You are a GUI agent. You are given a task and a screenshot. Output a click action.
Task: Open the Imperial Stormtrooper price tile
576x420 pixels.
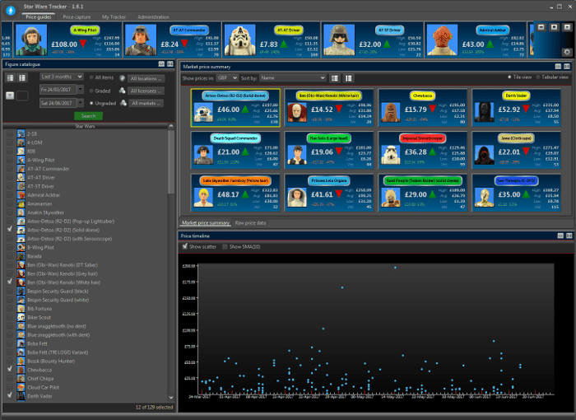point(422,150)
